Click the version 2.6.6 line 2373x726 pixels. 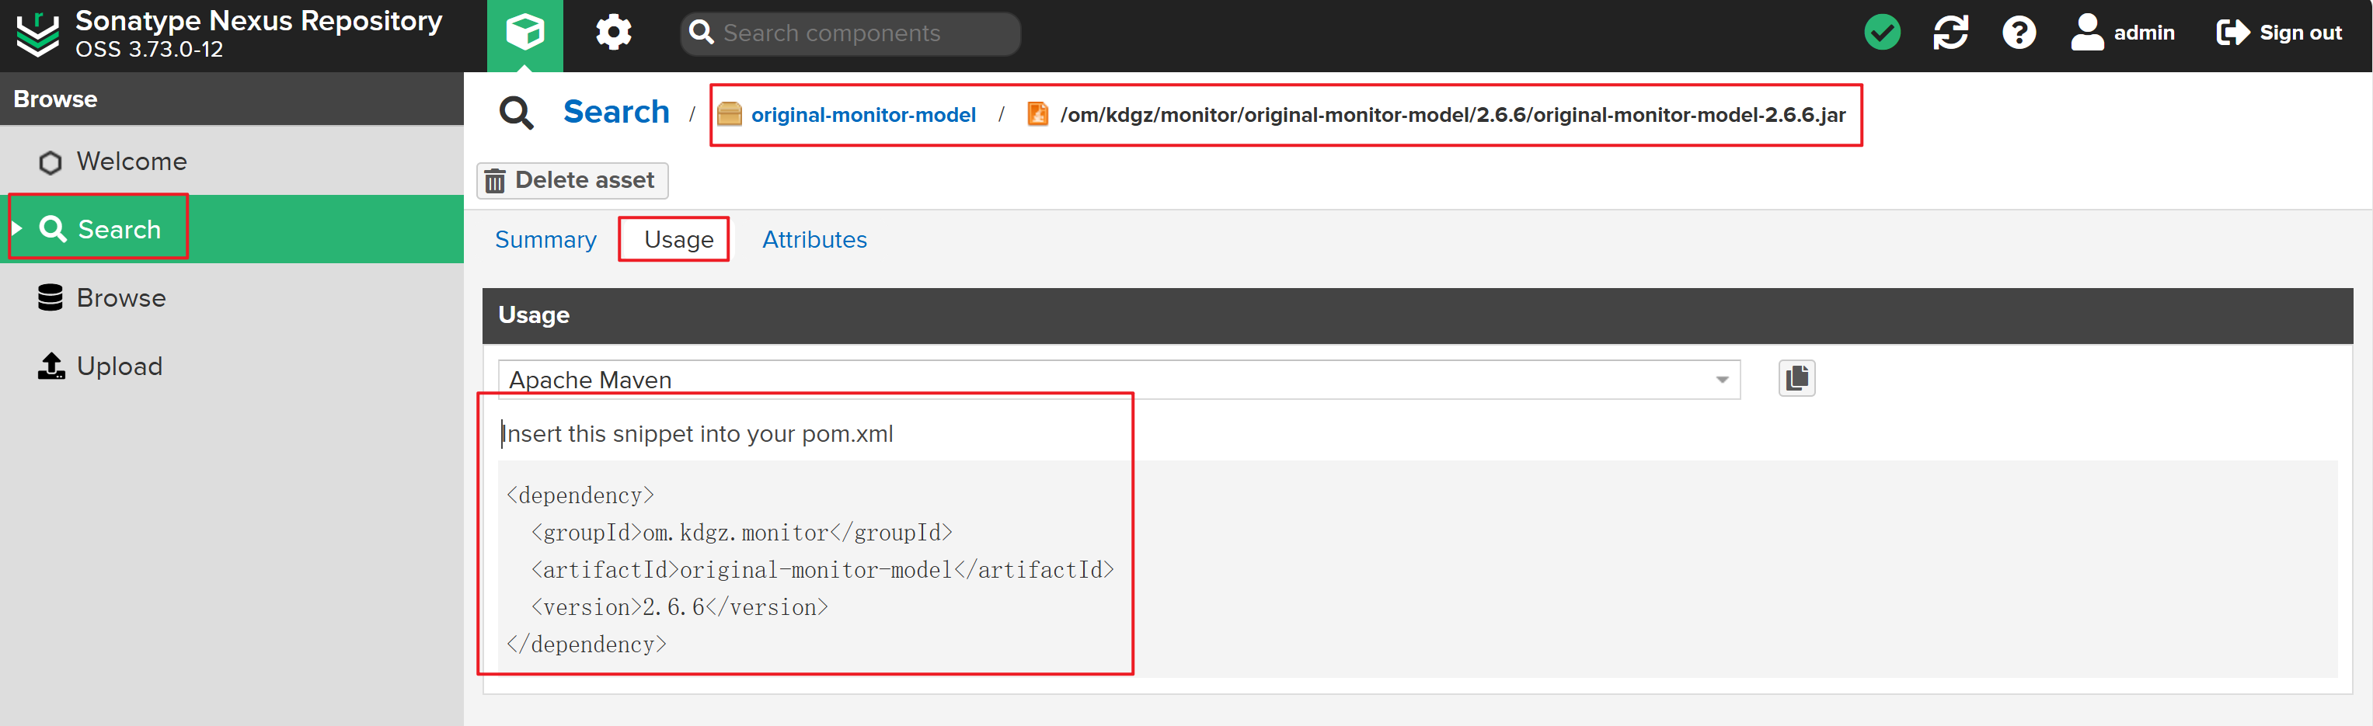[x=679, y=607]
